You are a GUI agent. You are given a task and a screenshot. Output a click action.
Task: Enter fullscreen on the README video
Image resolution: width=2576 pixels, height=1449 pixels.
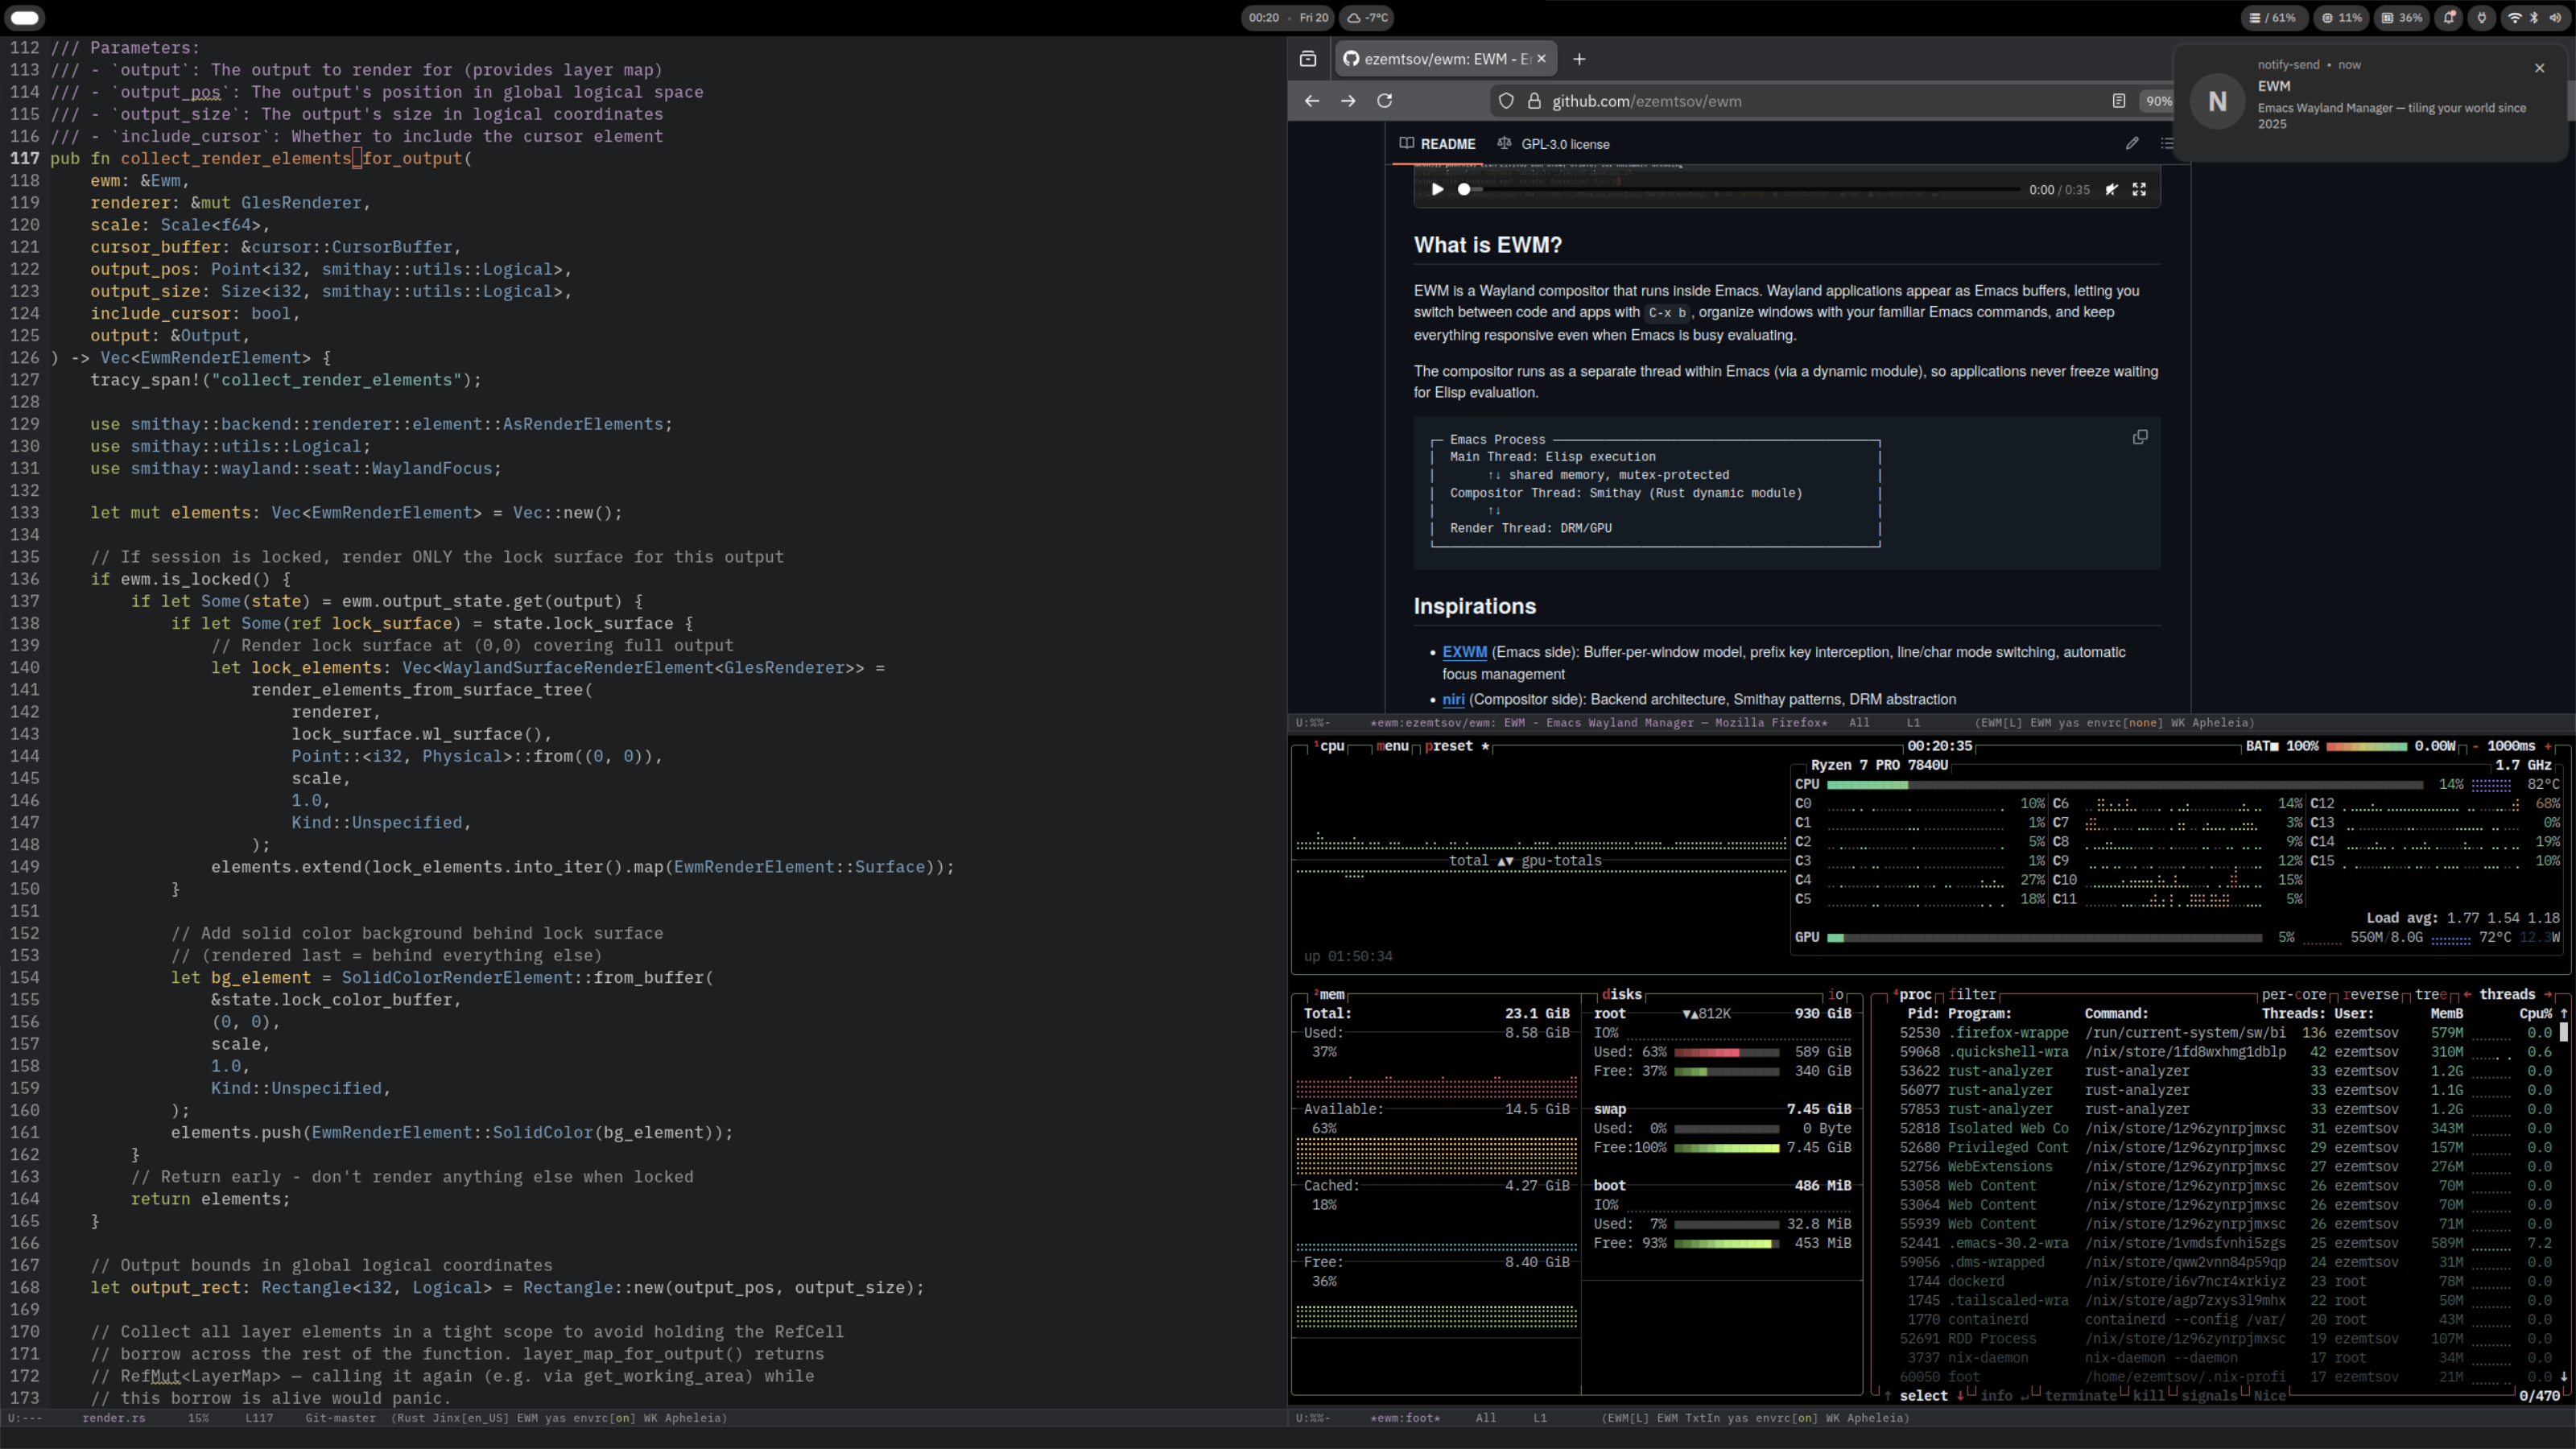coord(2139,189)
